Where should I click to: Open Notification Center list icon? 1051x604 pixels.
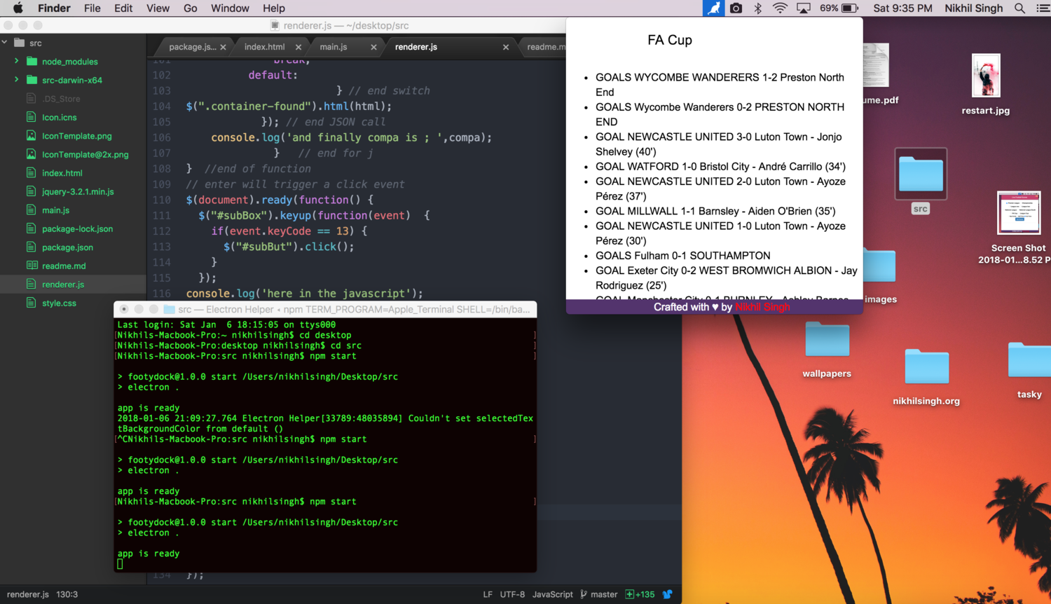(1043, 8)
